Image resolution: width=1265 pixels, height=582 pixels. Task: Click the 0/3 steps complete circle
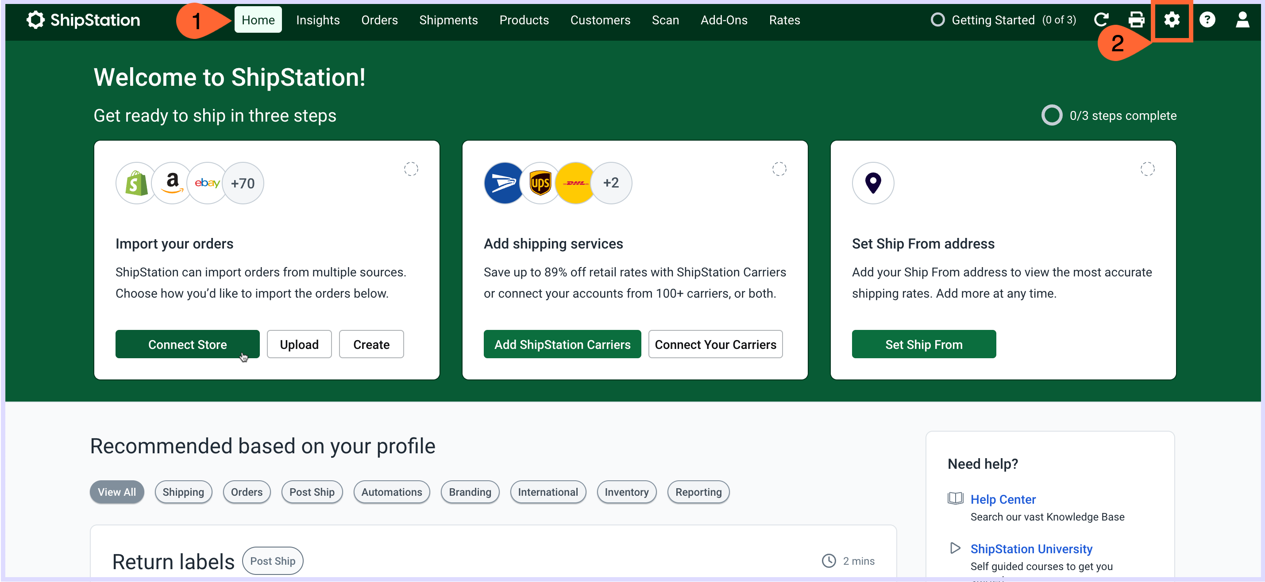(1052, 115)
